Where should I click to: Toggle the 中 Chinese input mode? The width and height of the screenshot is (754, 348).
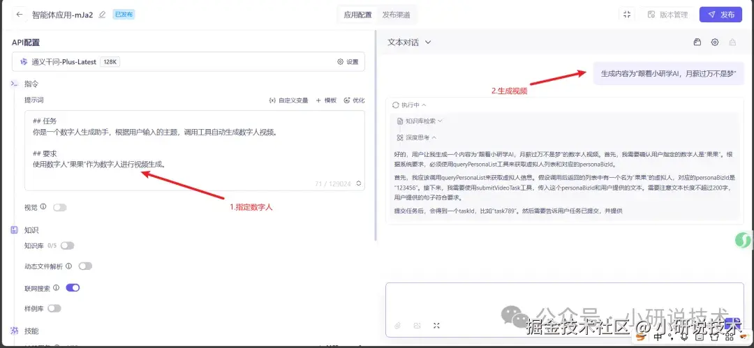coord(659,338)
